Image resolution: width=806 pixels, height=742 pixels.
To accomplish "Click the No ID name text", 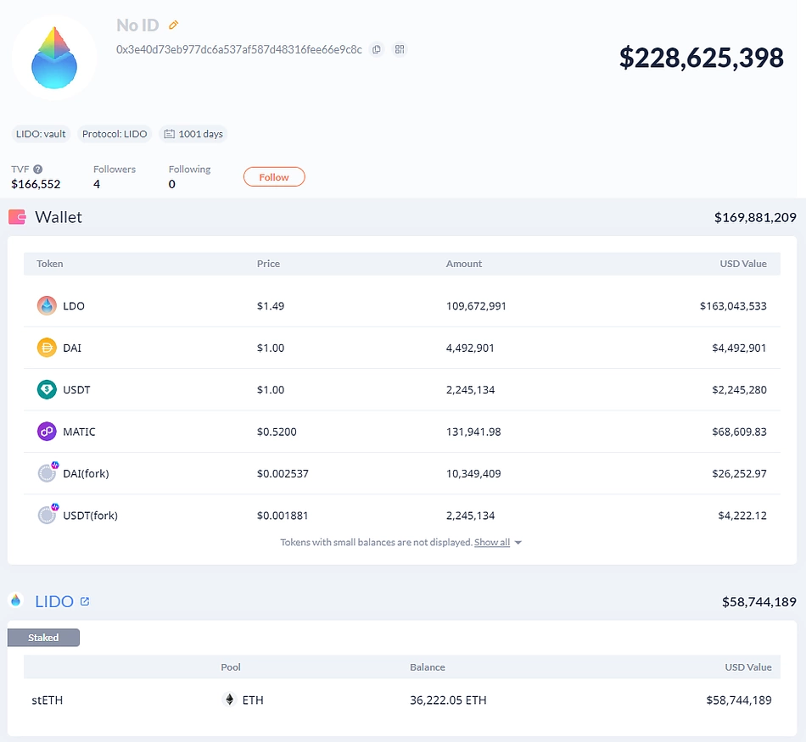I will [x=137, y=25].
